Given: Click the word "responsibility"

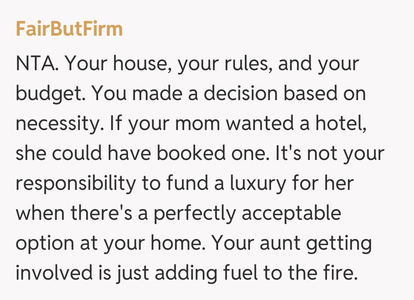Looking at the screenshot, I should [76, 183].
